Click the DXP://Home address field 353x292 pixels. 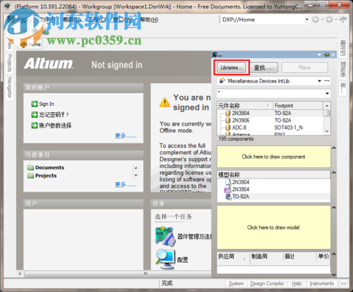[263, 20]
